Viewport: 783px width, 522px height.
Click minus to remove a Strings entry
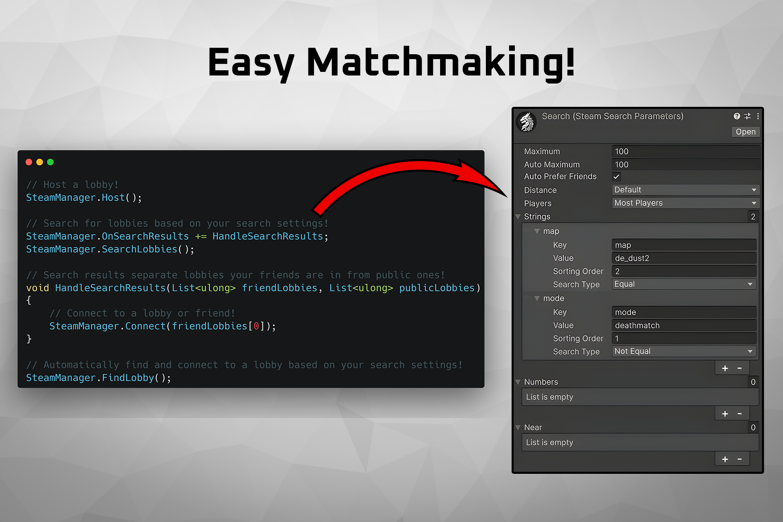[740, 367]
